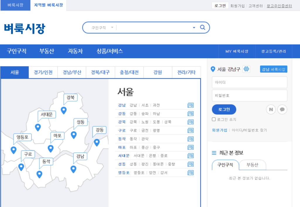Open the 아이디/비밀번호 찾기 link
This screenshot has width=300, height=207.
click(x=249, y=130)
